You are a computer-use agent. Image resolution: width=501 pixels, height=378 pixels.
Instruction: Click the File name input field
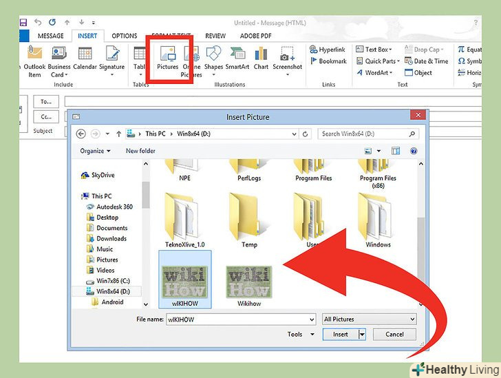(x=241, y=319)
